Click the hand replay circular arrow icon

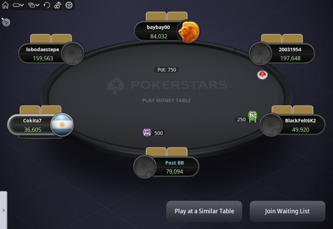(x=47, y=5)
